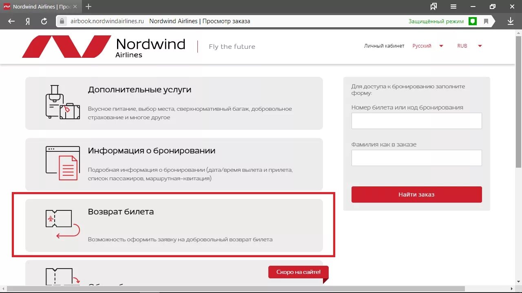
Task: Click the address bar URL airbook.nordwindairlines.ru
Action: [x=107, y=21]
